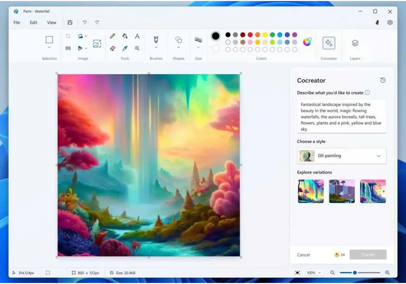Select the Eraser tool
This screenshot has width=406, height=284.
coord(112,48)
